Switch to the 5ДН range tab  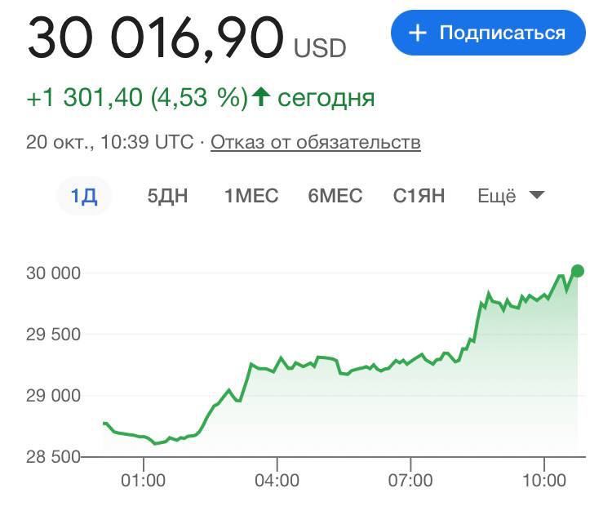(167, 196)
